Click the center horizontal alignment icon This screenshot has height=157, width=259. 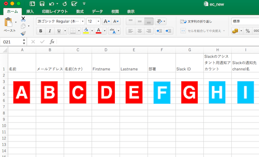click(139, 31)
